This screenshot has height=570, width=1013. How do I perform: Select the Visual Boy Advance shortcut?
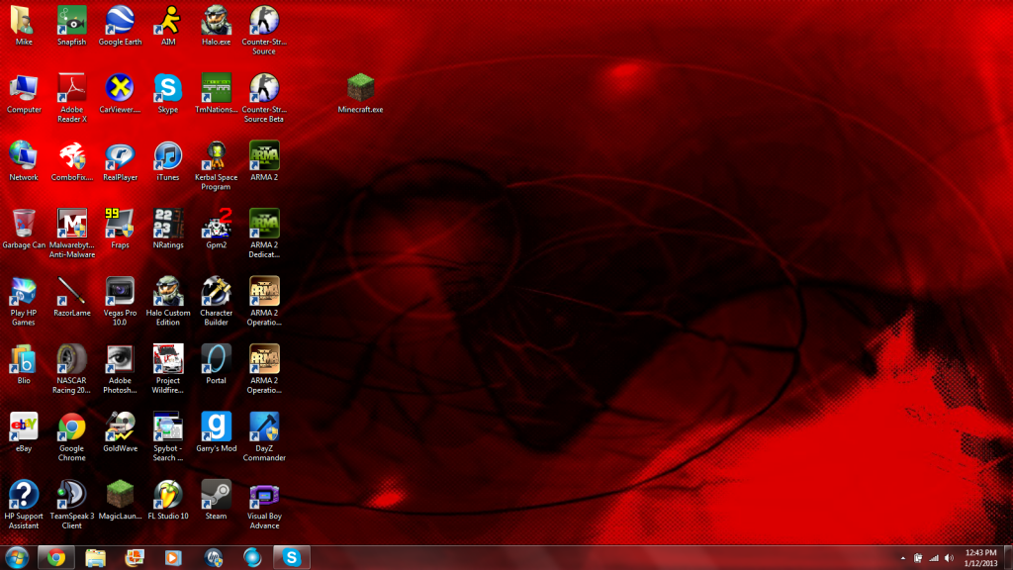pyautogui.click(x=264, y=506)
